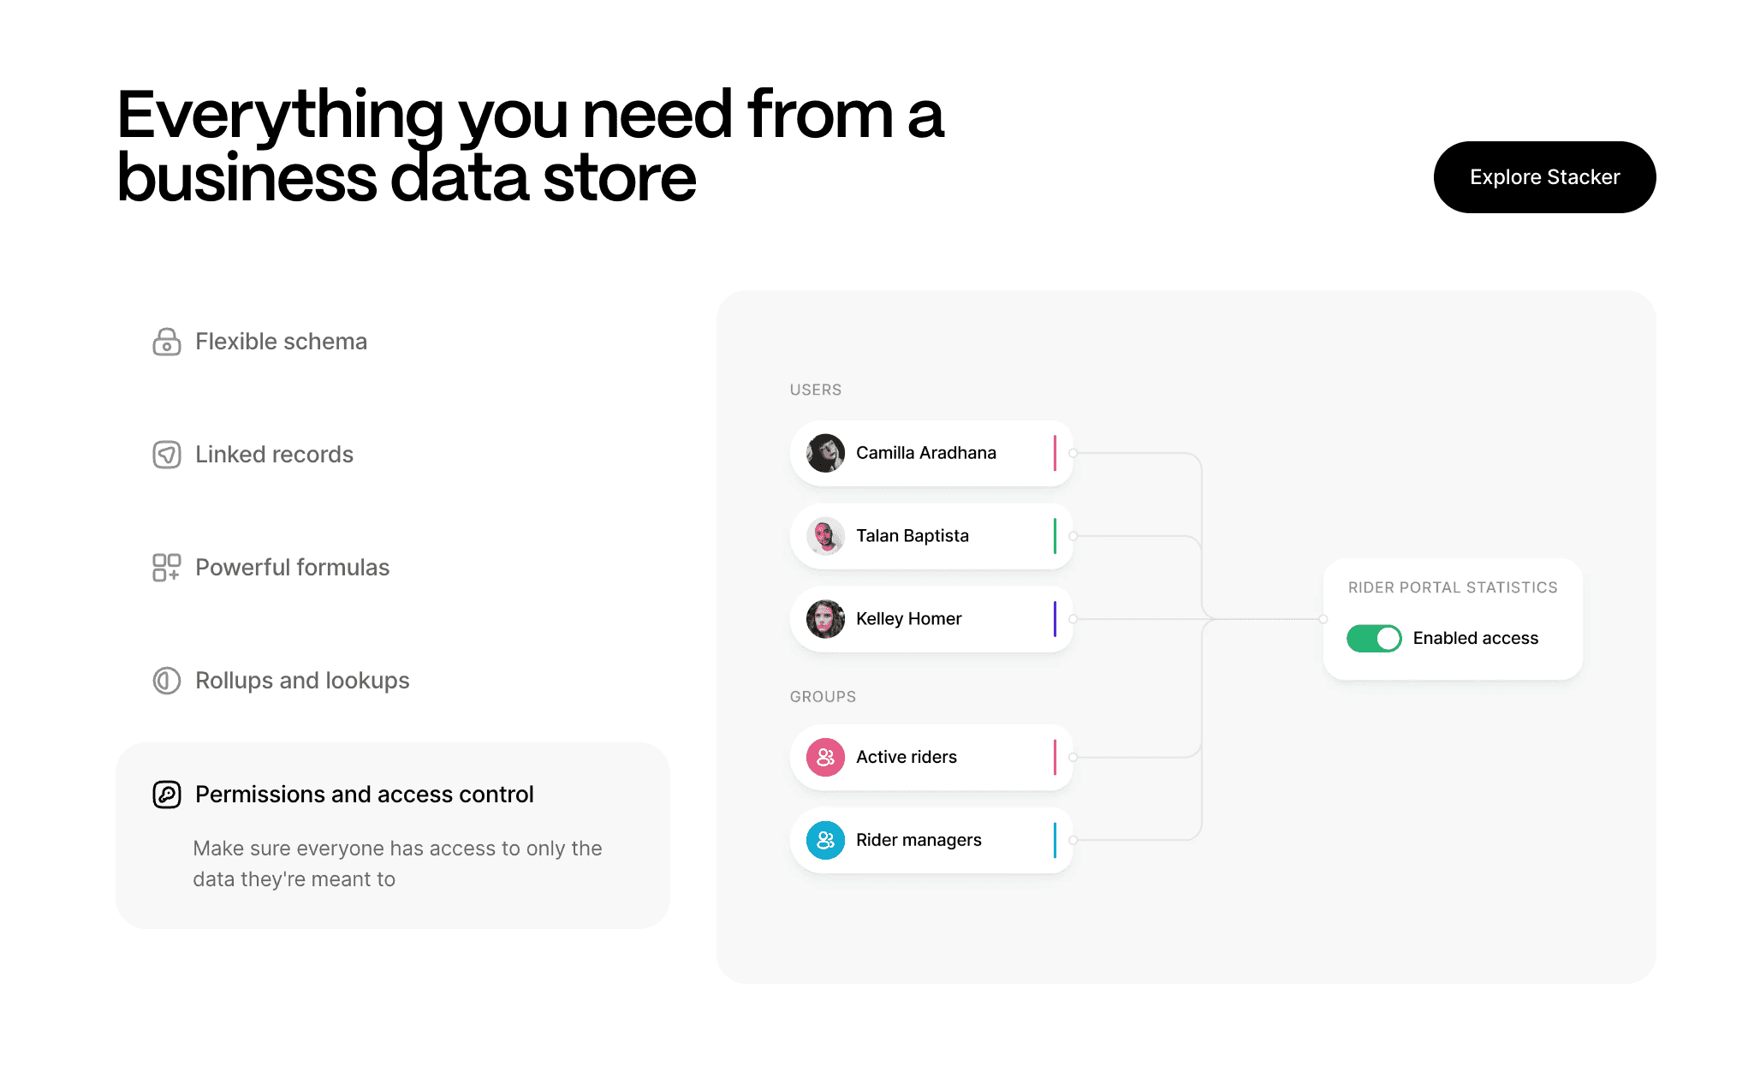Click the Rider Portal Statistics card
Viewport: 1760px width, 1072px height.
(1453, 619)
